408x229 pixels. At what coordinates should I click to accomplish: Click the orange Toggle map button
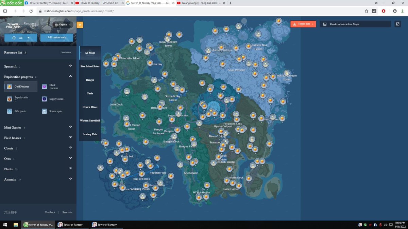pos(303,24)
